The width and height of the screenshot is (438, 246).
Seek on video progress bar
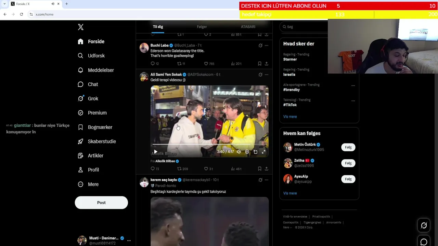[x=209, y=145]
